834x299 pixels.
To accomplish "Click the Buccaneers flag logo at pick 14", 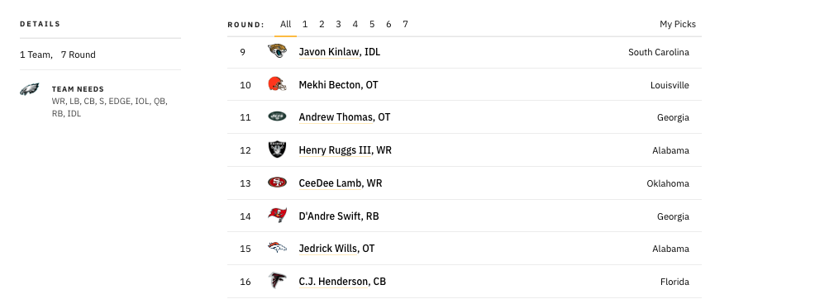I will pos(277,216).
